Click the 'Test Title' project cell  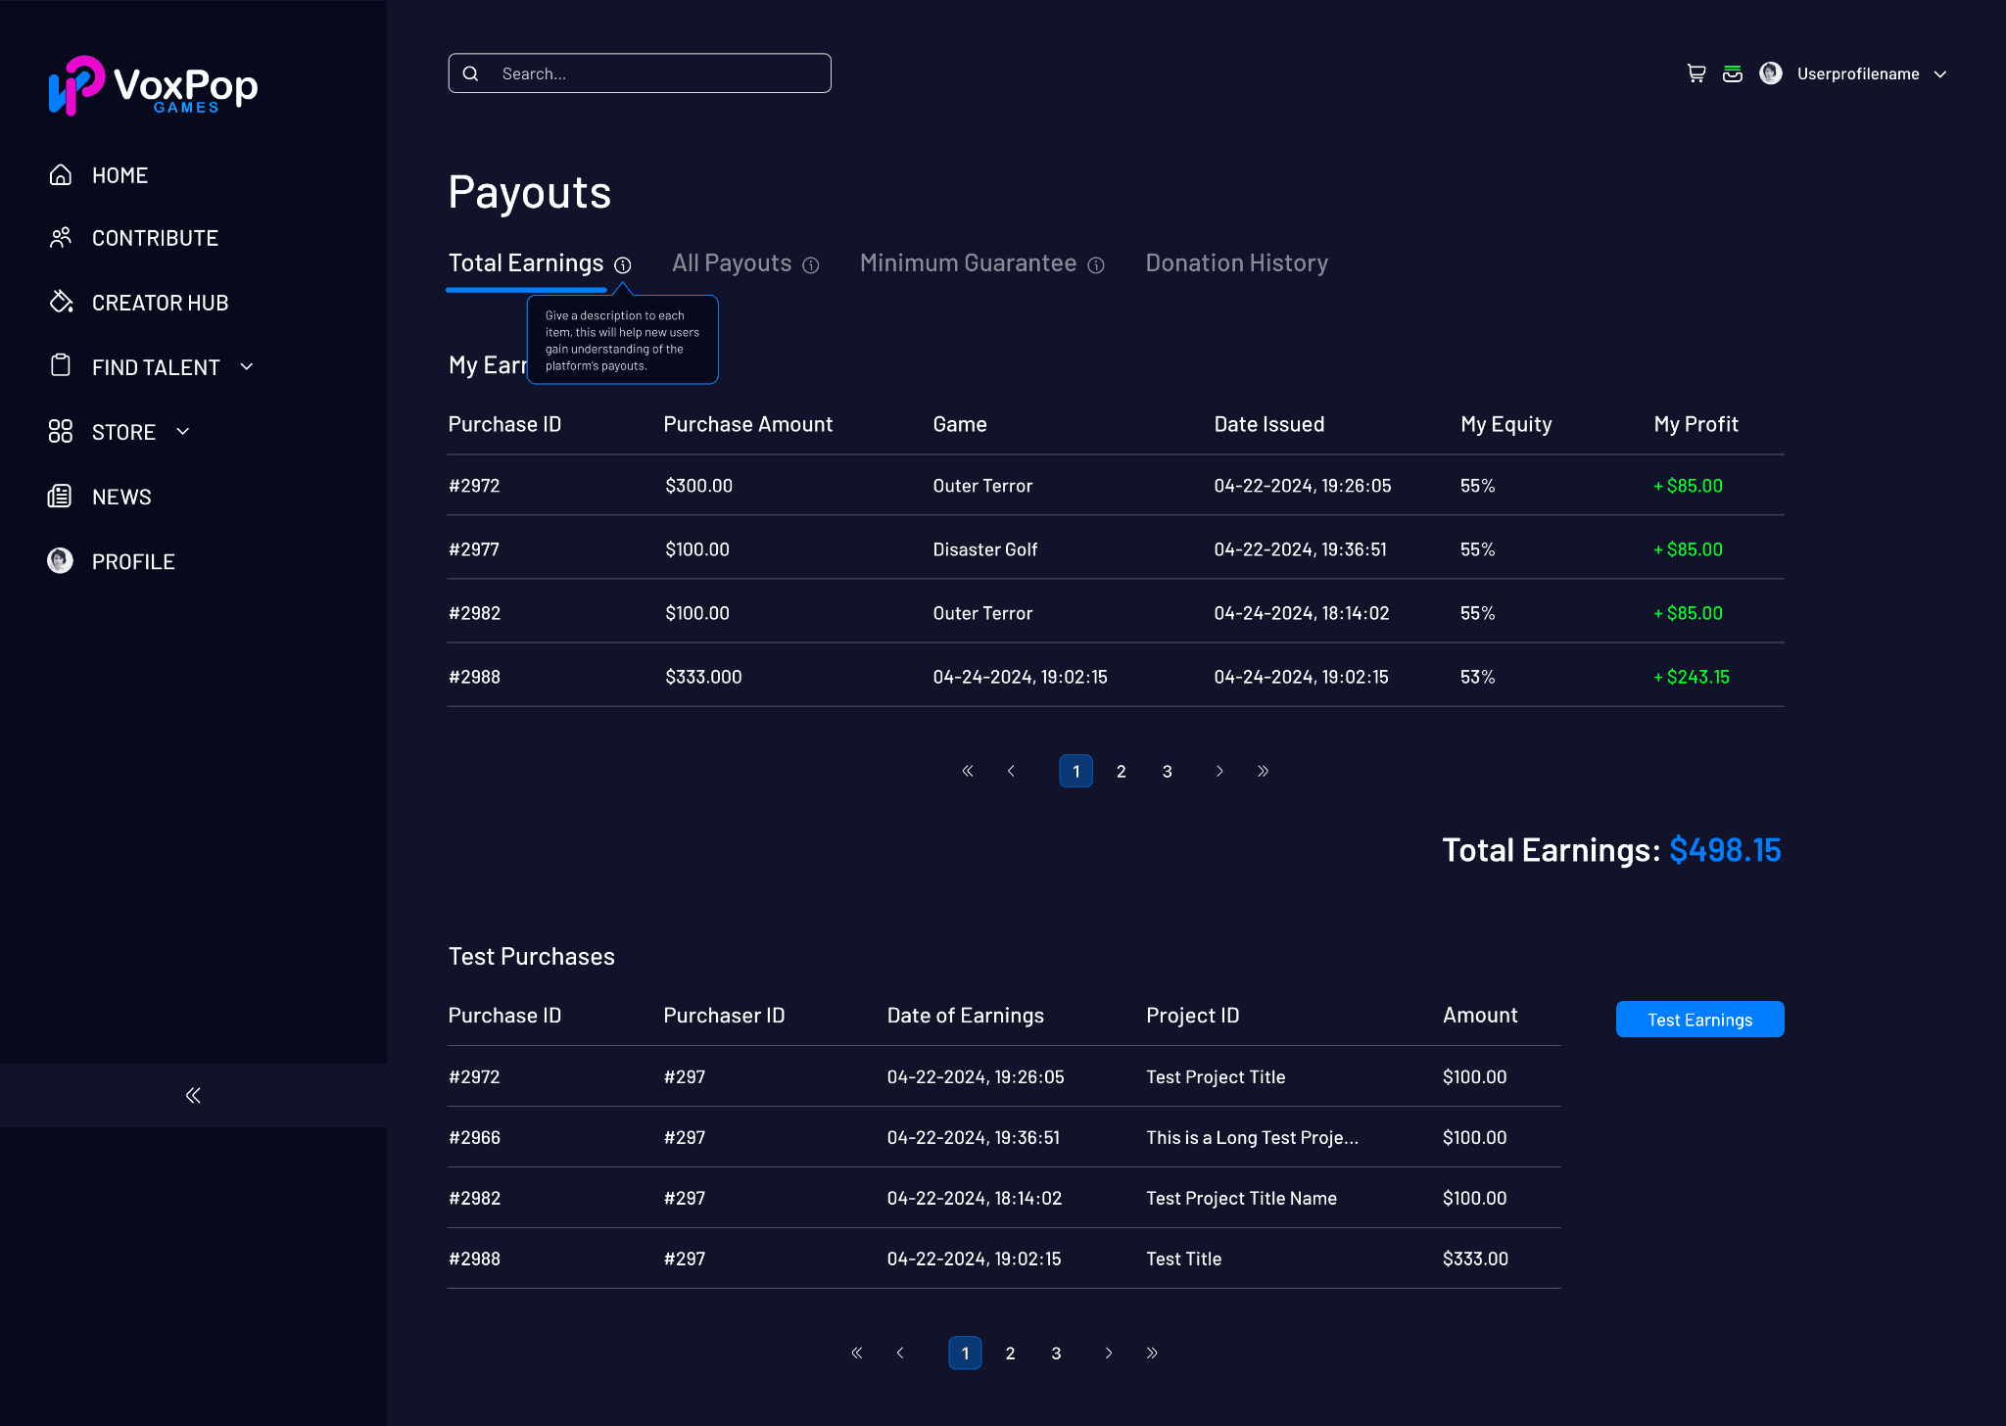(x=1183, y=1259)
